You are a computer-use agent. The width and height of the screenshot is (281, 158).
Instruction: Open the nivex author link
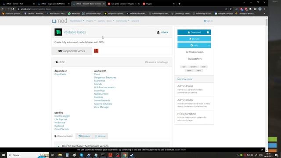165,32
